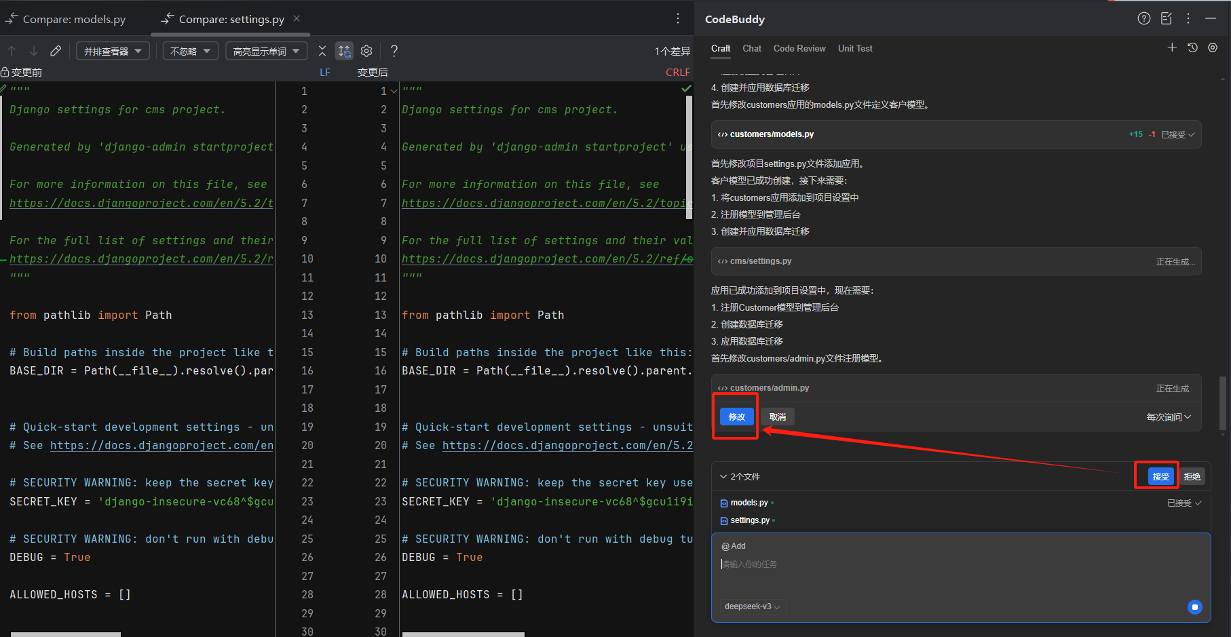Collapse the 2个文件 file list
Screen dimensions: 1231x637
click(723, 476)
